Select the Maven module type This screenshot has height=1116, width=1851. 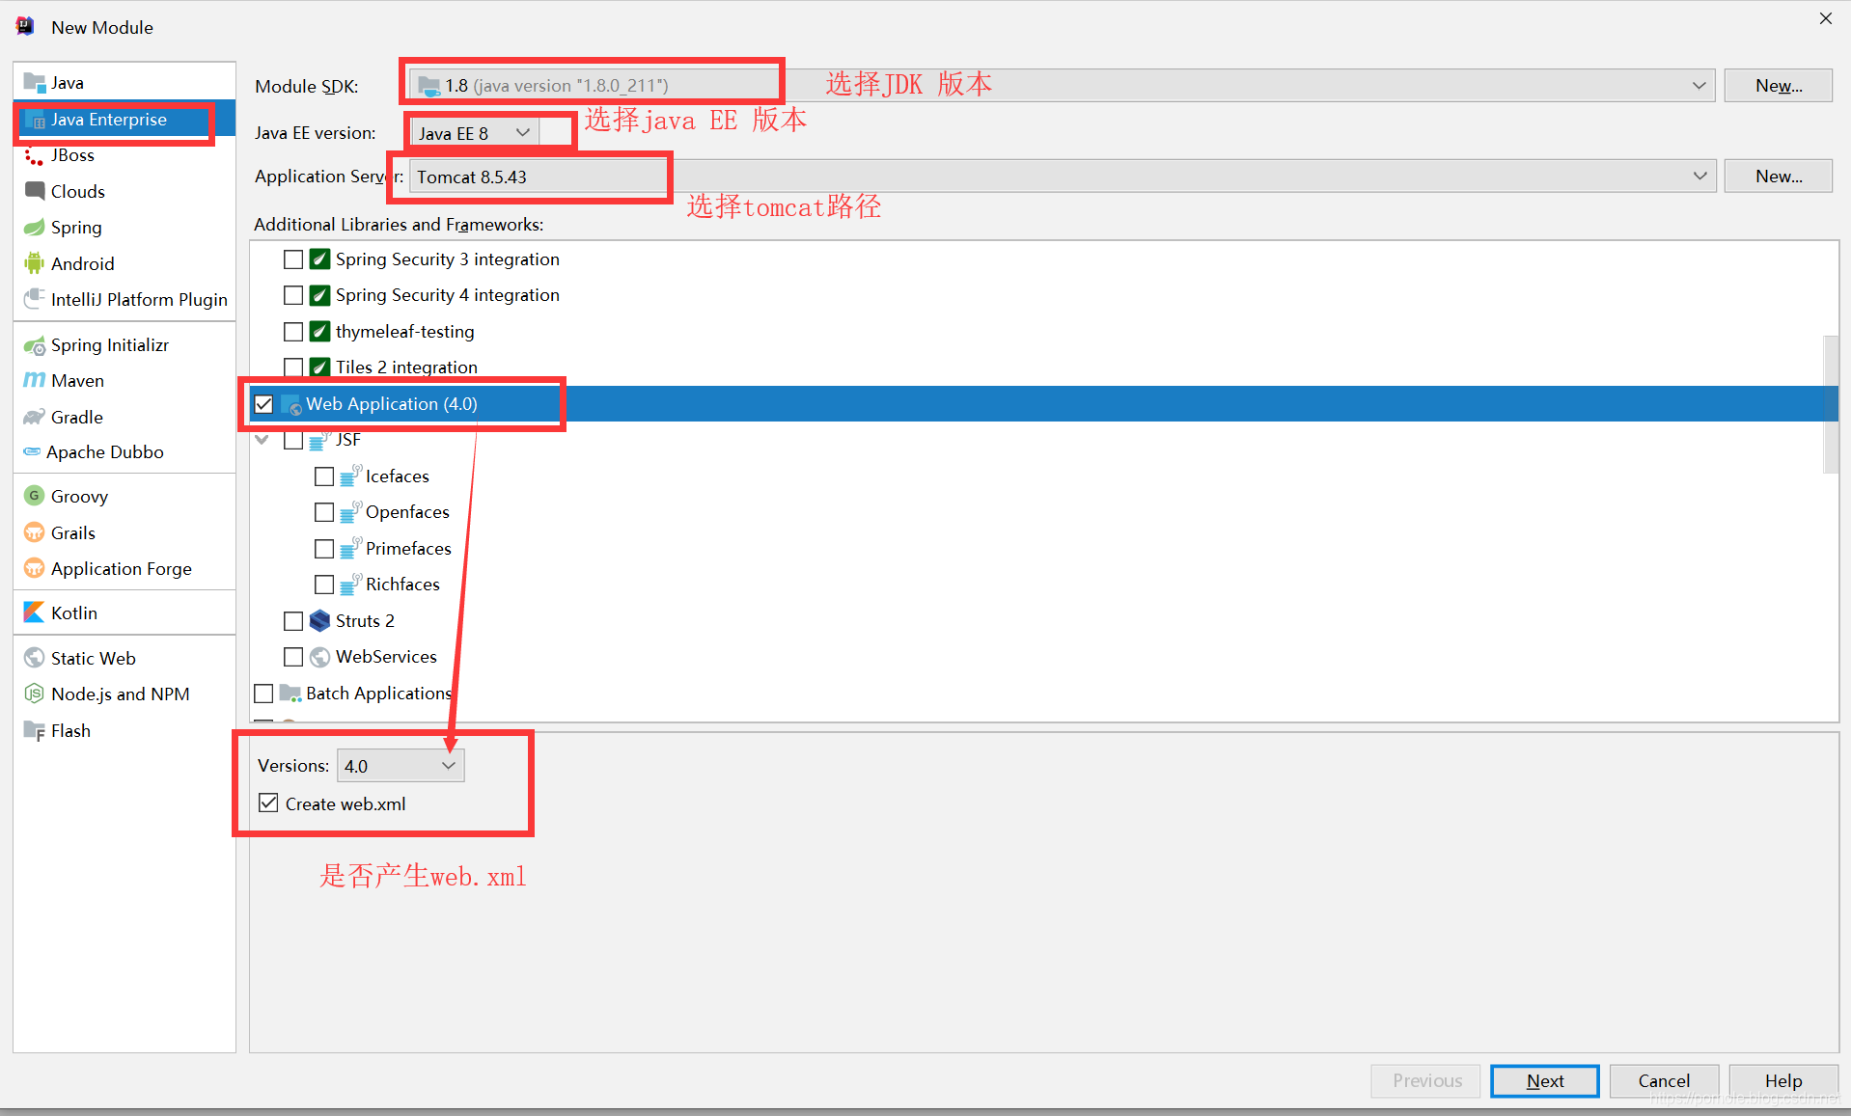pos(124,380)
